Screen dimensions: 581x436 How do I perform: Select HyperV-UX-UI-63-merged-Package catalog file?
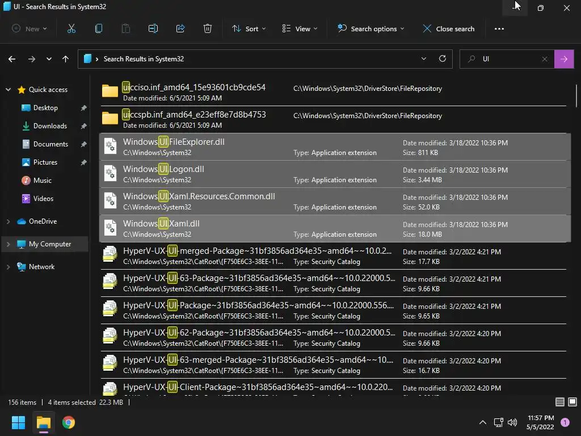coord(334,365)
